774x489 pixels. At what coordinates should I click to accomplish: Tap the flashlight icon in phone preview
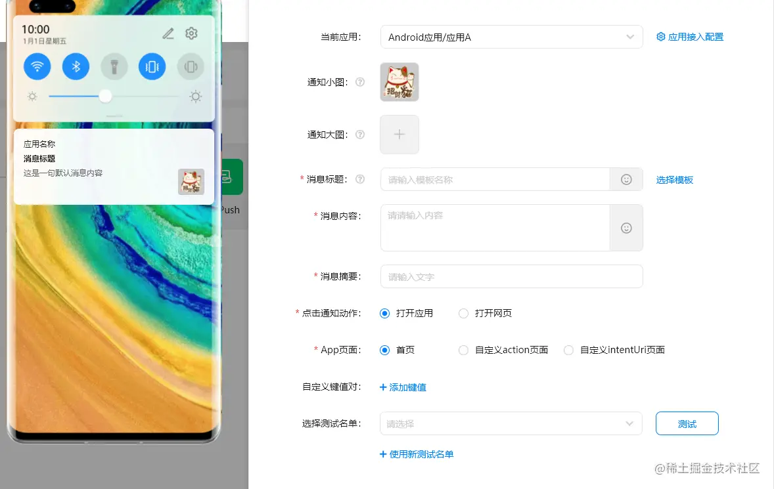[x=114, y=66]
